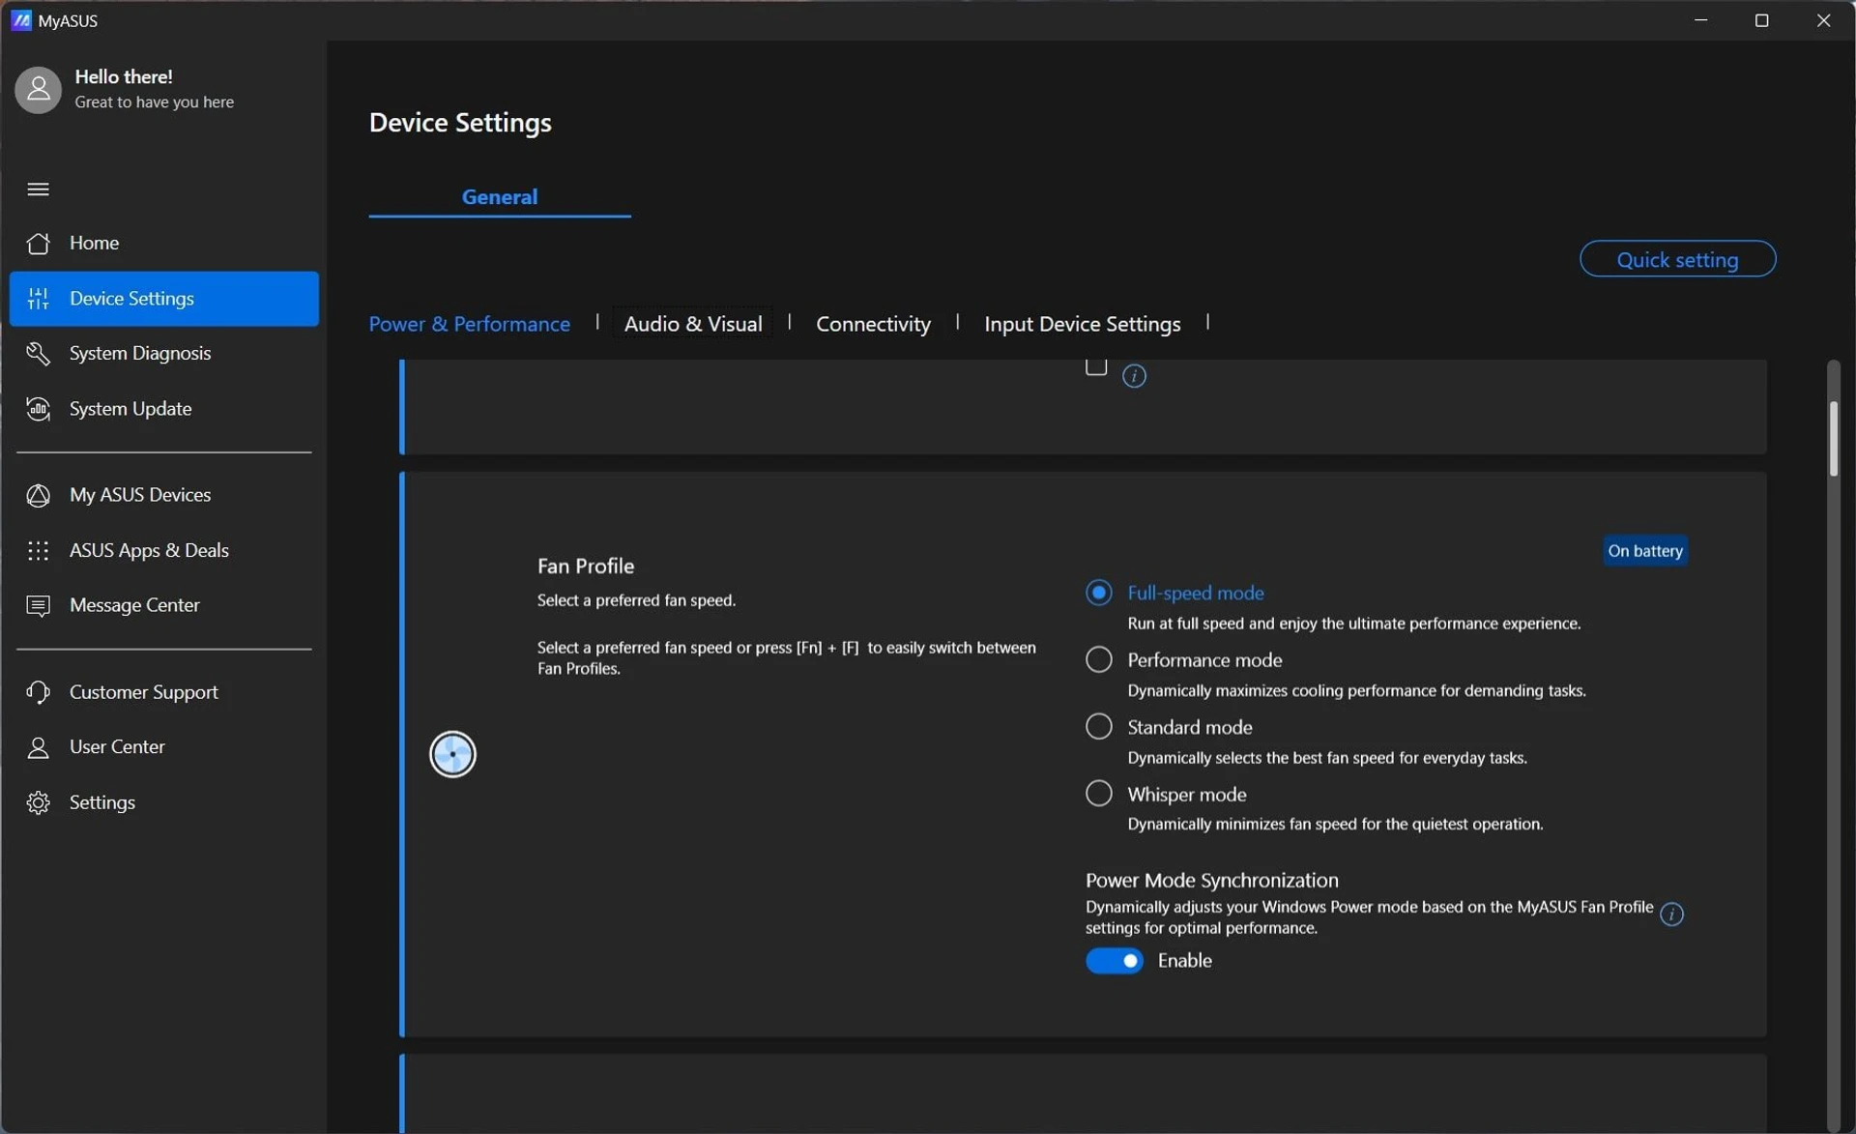The height and width of the screenshot is (1134, 1856).
Task: Open System Diagnosis page
Action: tap(163, 354)
